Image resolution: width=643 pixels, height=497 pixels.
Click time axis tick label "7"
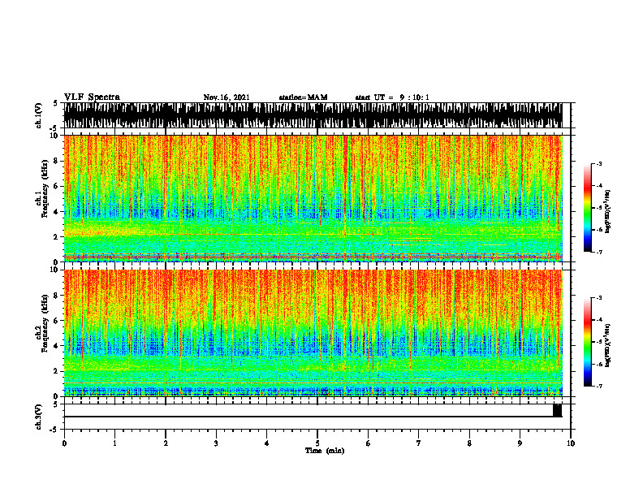(x=419, y=443)
